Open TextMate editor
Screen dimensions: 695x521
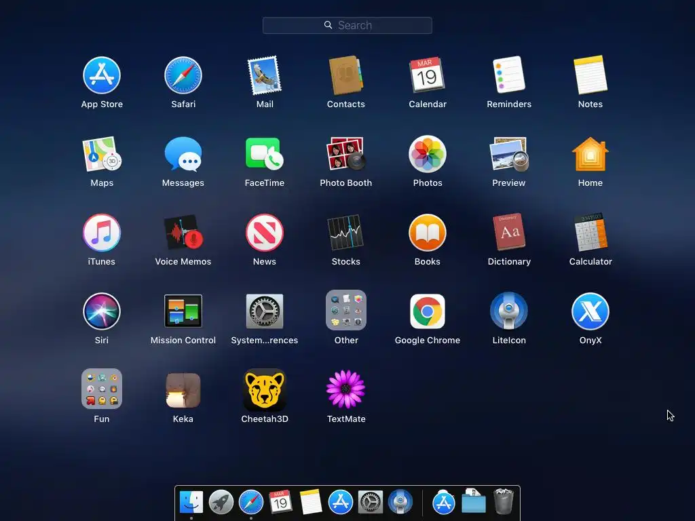pos(345,389)
